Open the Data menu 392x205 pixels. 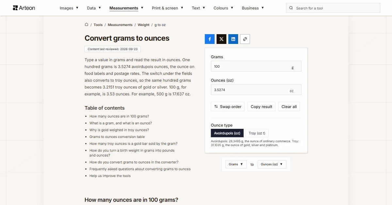tap(94, 8)
